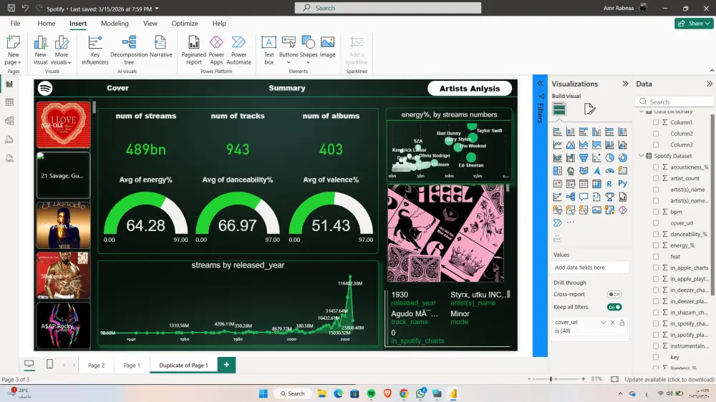Insert a Paginated report
Screen dimensions: 716x402
pos(193,50)
